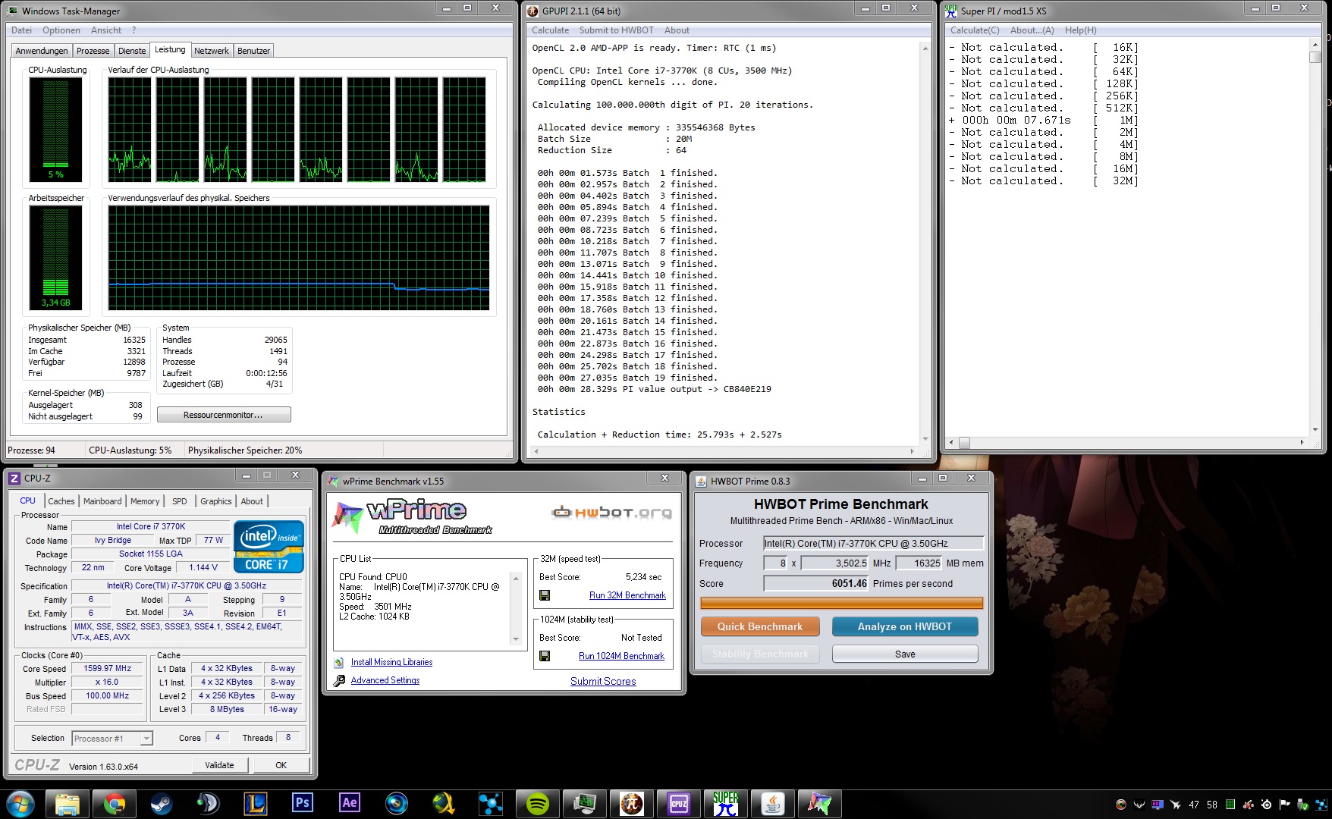Open the Caches tab in CPU-Z
Viewport: 1332px width, 819px height.
61,501
